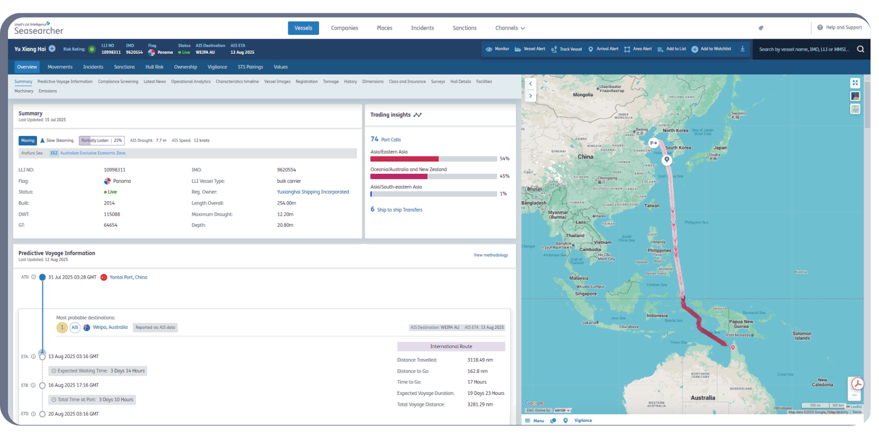Click the AIS badge beside Weipa
This screenshot has width=879, height=443.
pos(75,327)
